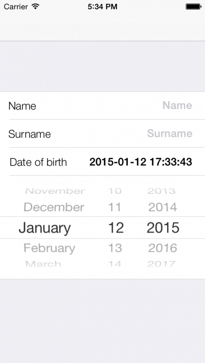Select year 2013 in the picker
The image size is (205, 363).
(161, 191)
